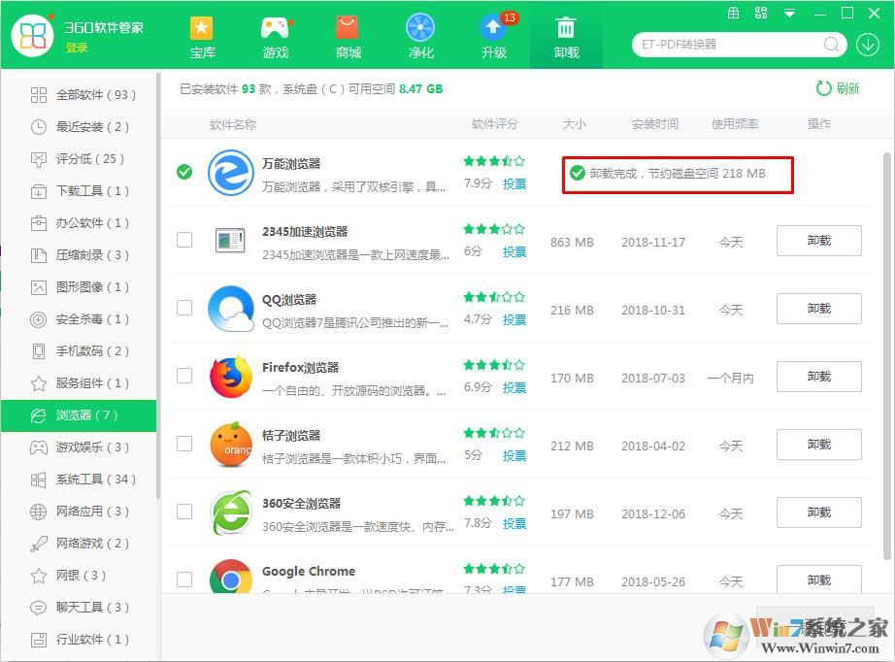The width and height of the screenshot is (895, 662).
Task: Select 浏览器 (7) category
Action: pos(79,415)
